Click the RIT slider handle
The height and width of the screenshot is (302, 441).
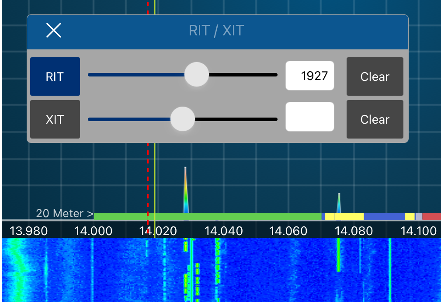point(197,74)
